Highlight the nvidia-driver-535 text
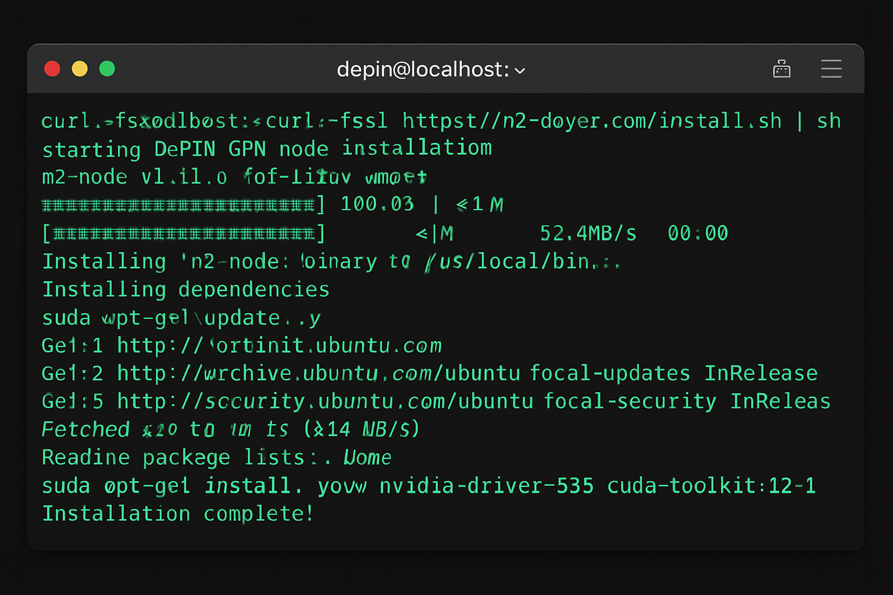The height and width of the screenshot is (595, 893). pyautogui.click(x=487, y=485)
